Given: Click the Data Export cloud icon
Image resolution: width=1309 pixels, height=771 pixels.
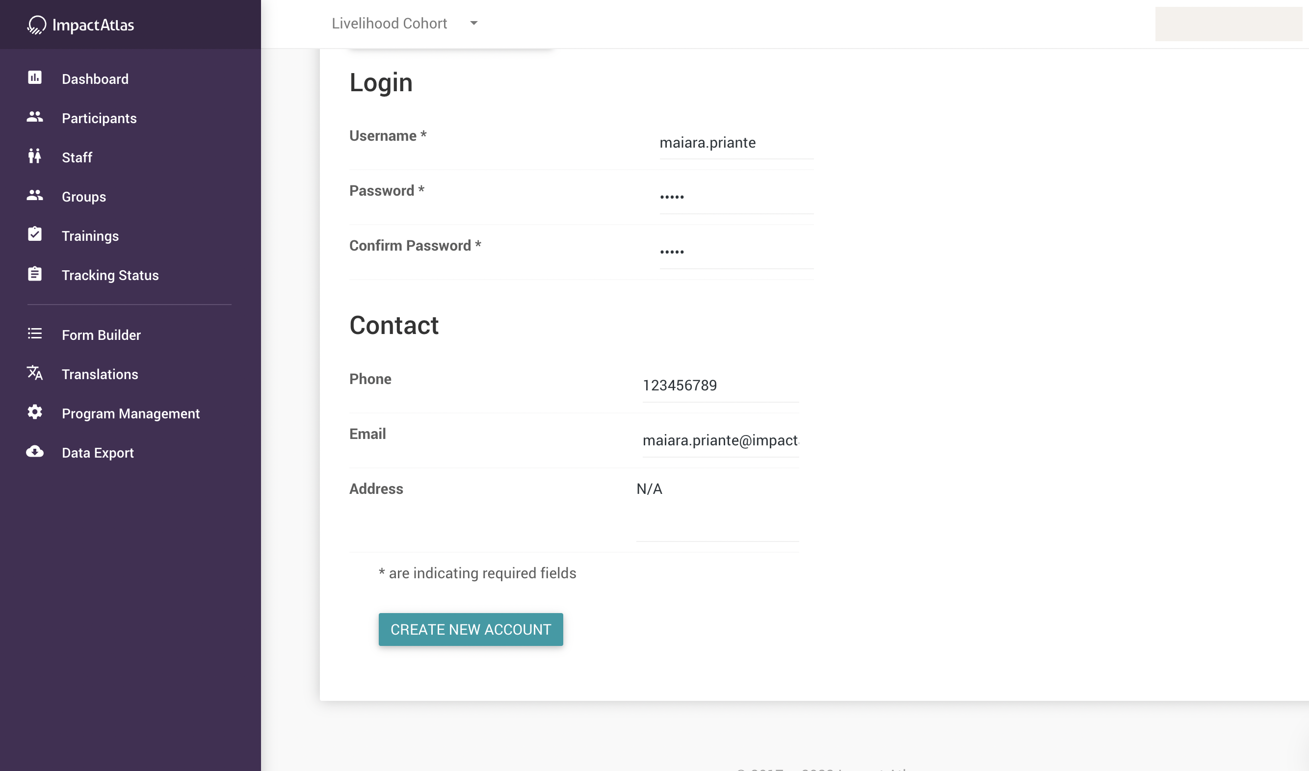Looking at the screenshot, I should 35,452.
